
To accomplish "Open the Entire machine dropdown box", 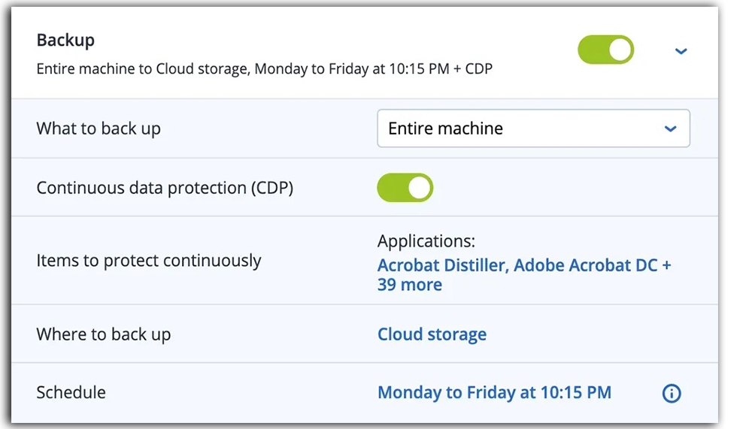I will tap(533, 128).
